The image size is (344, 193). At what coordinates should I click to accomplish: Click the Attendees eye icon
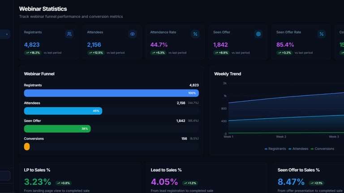(x=132, y=34)
